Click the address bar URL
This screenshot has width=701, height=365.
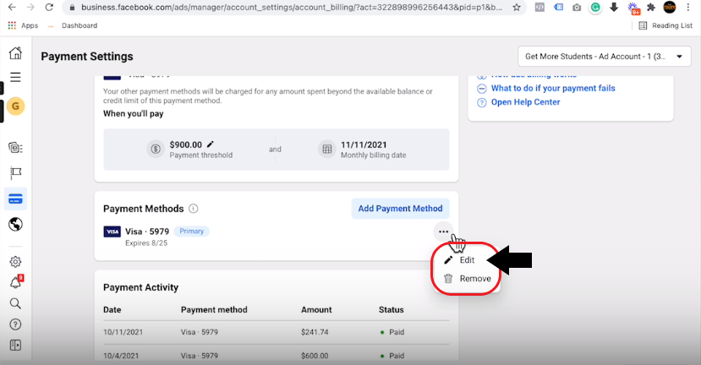pos(291,7)
